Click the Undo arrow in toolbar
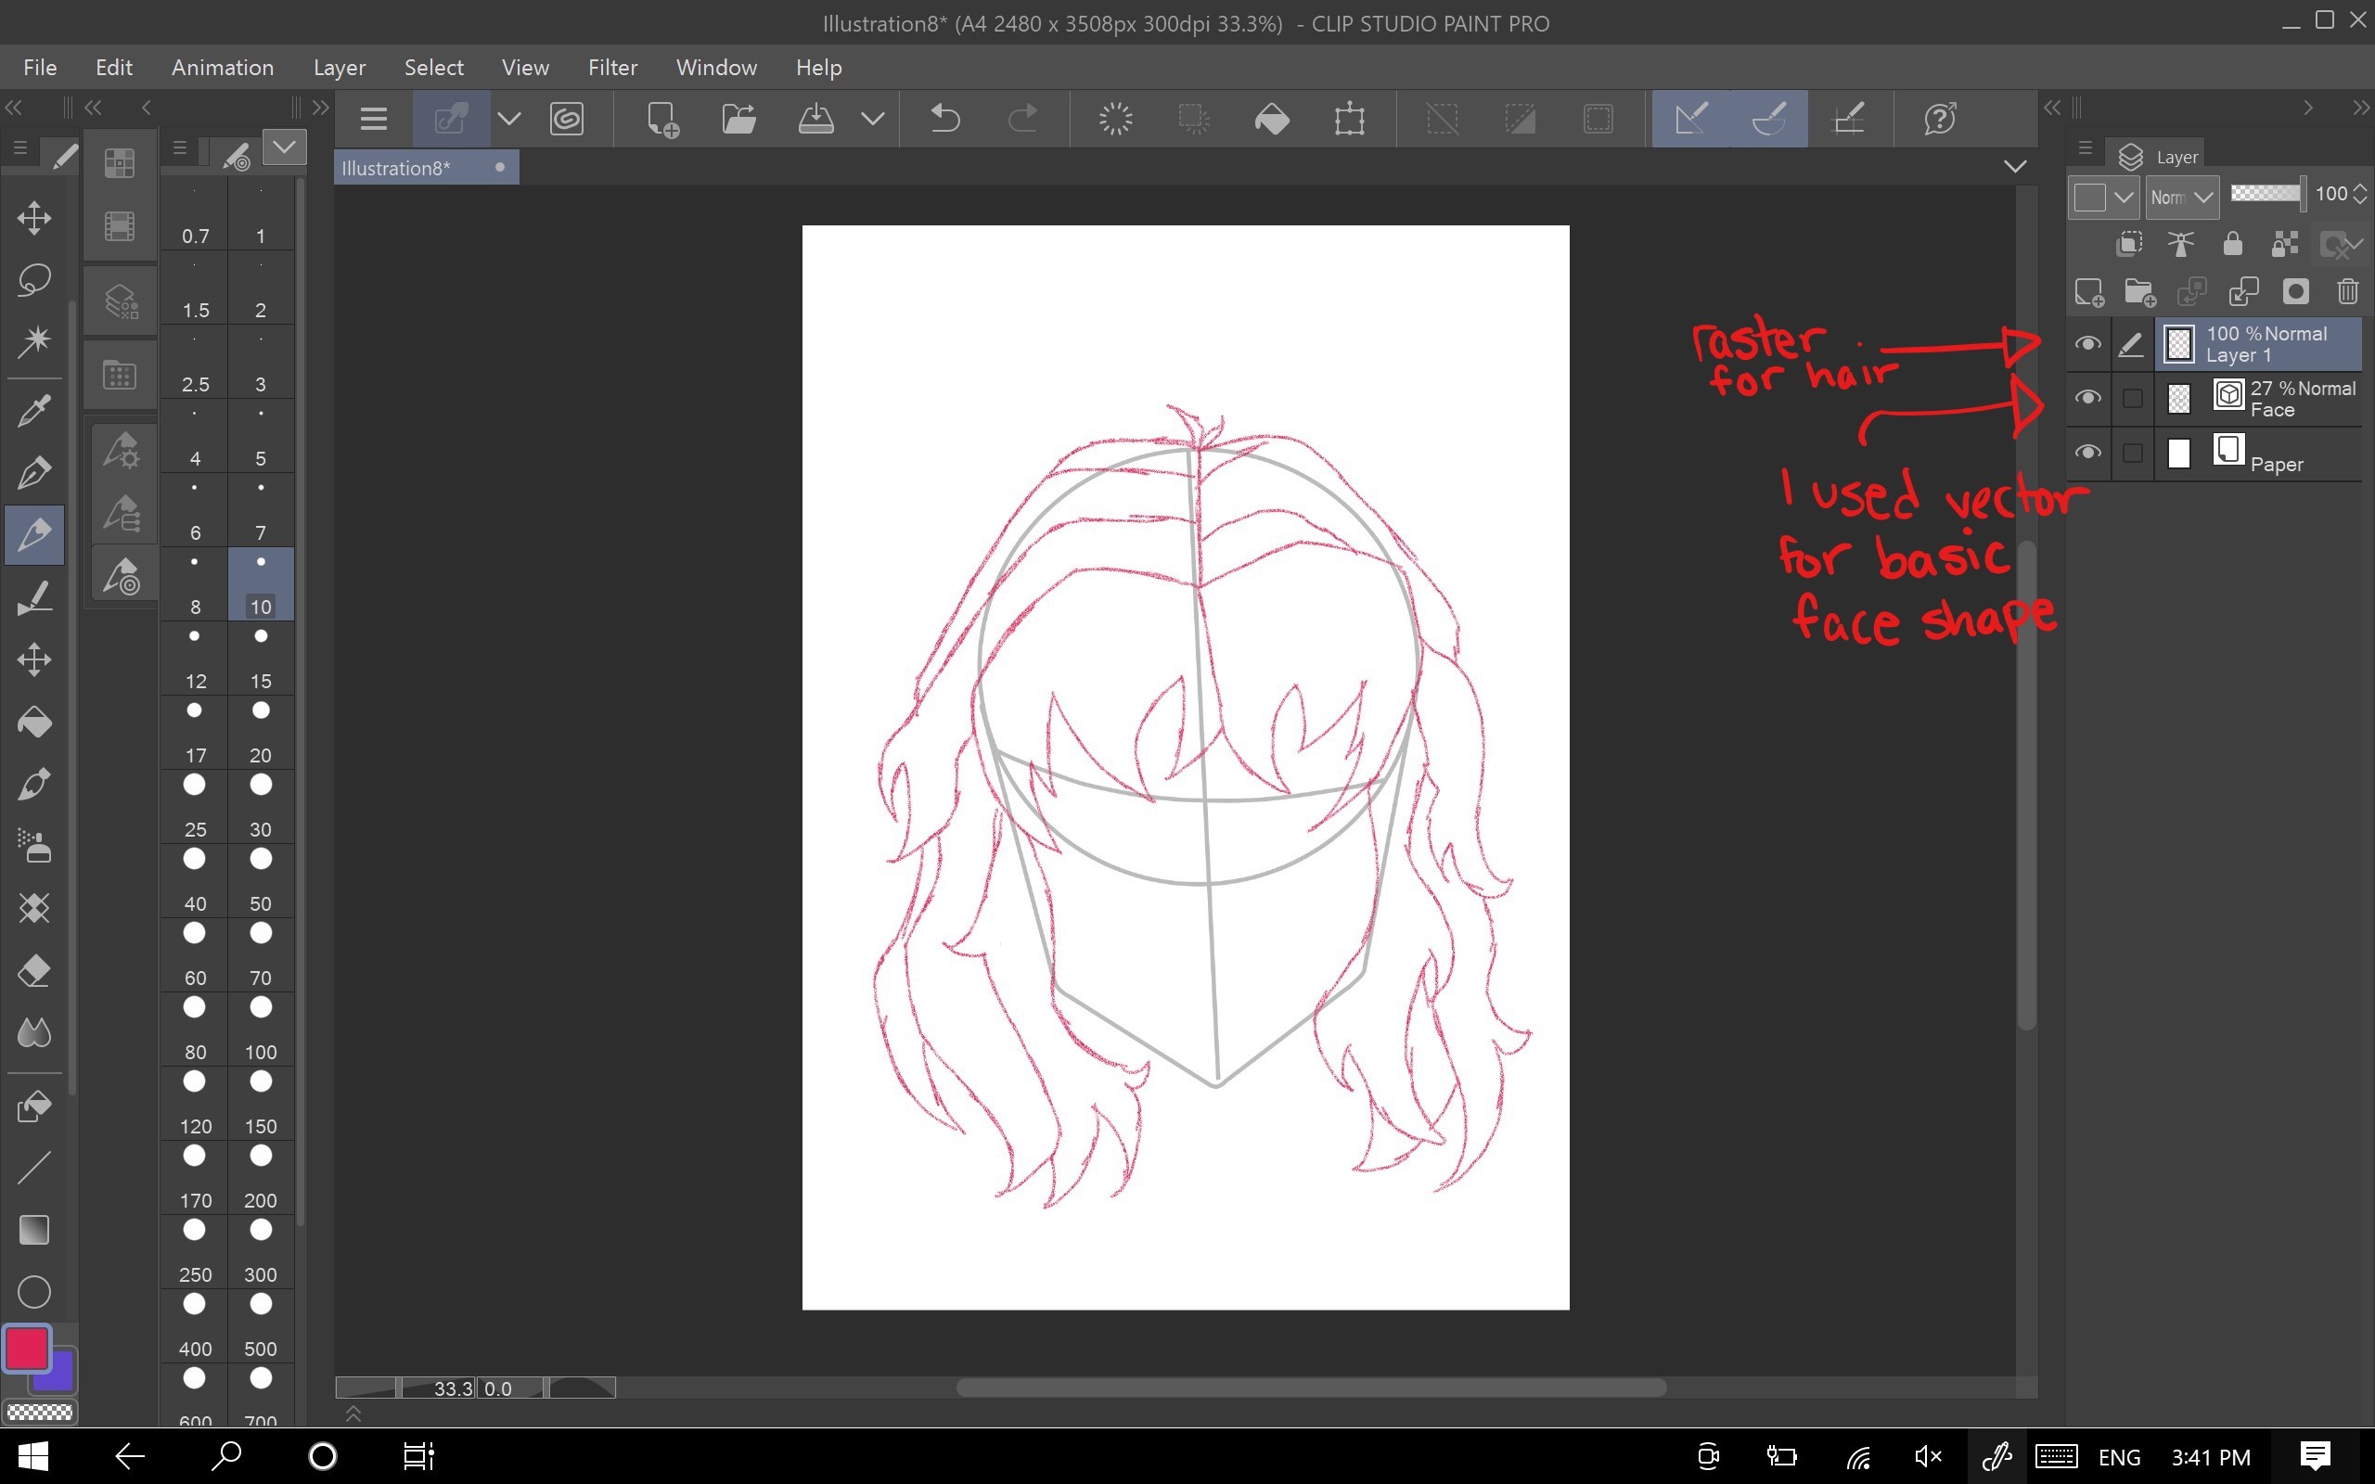The image size is (2375, 1484). 944,119
